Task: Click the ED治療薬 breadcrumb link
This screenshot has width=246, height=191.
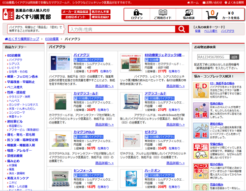Action: pos(52,39)
